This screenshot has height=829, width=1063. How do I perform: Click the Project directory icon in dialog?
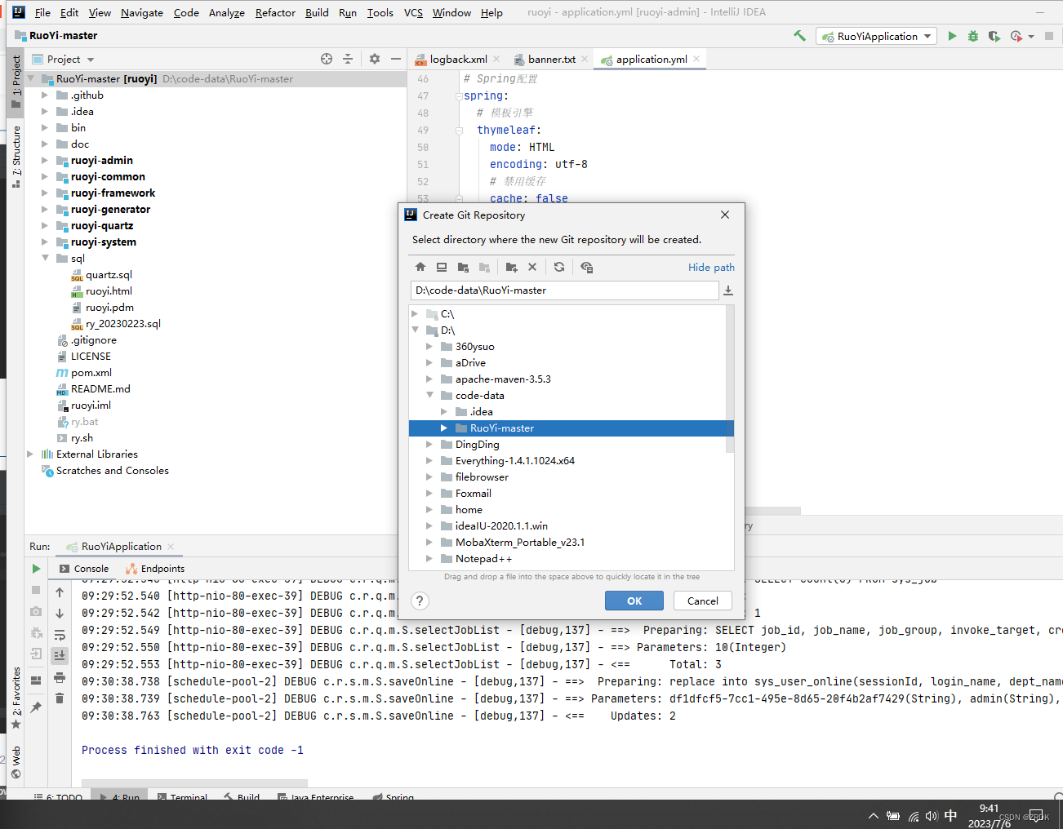463,267
